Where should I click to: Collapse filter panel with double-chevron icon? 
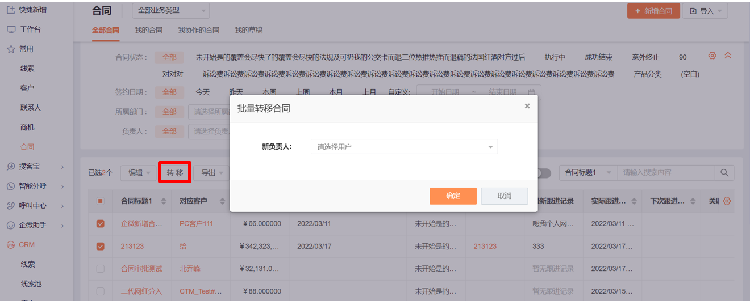click(728, 56)
